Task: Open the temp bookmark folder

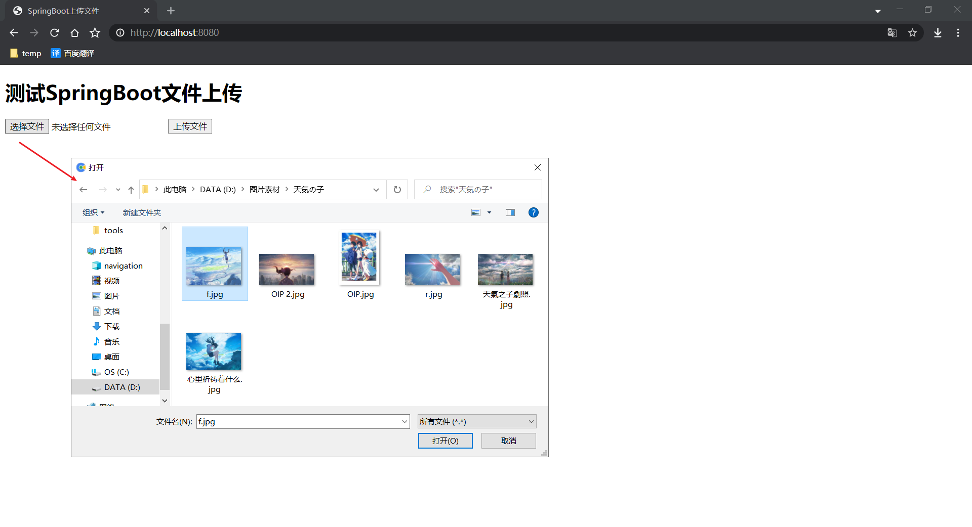Action: tap(26, 53)
